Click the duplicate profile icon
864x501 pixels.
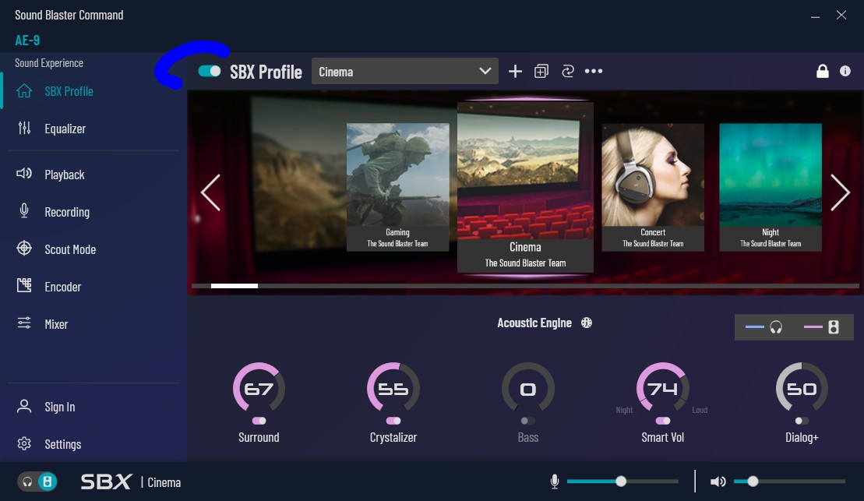point(541,72)
